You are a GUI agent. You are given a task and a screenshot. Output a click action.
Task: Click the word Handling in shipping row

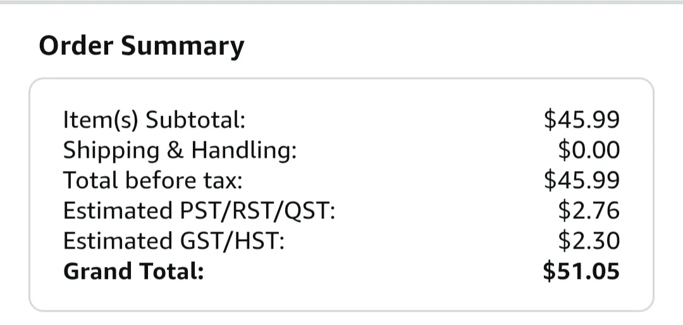pos(243,151)
